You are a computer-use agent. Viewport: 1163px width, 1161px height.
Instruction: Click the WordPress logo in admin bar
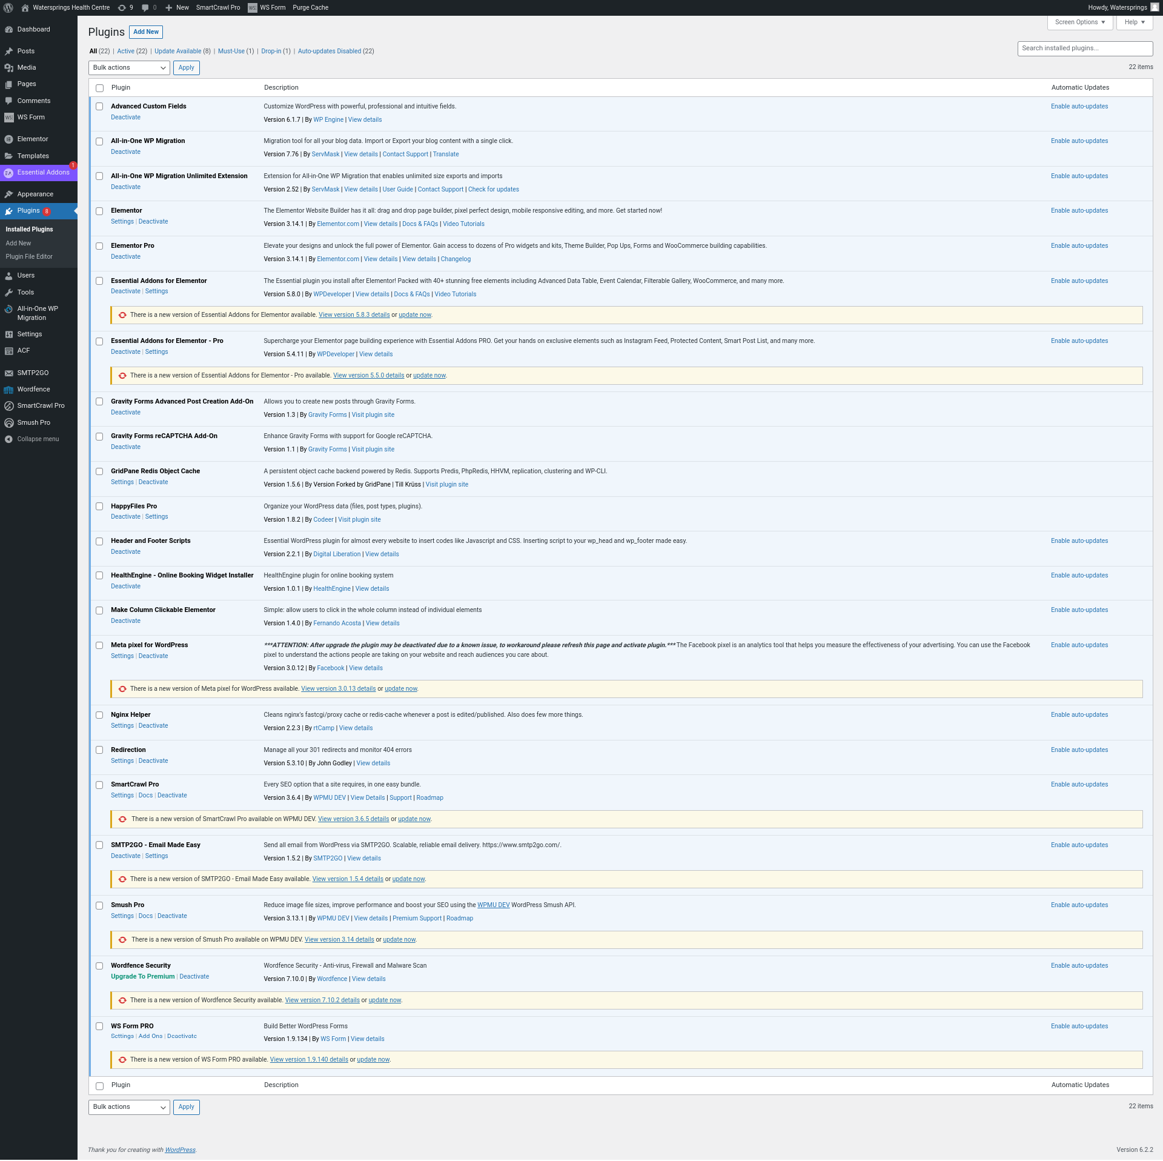tap(8, 8)
